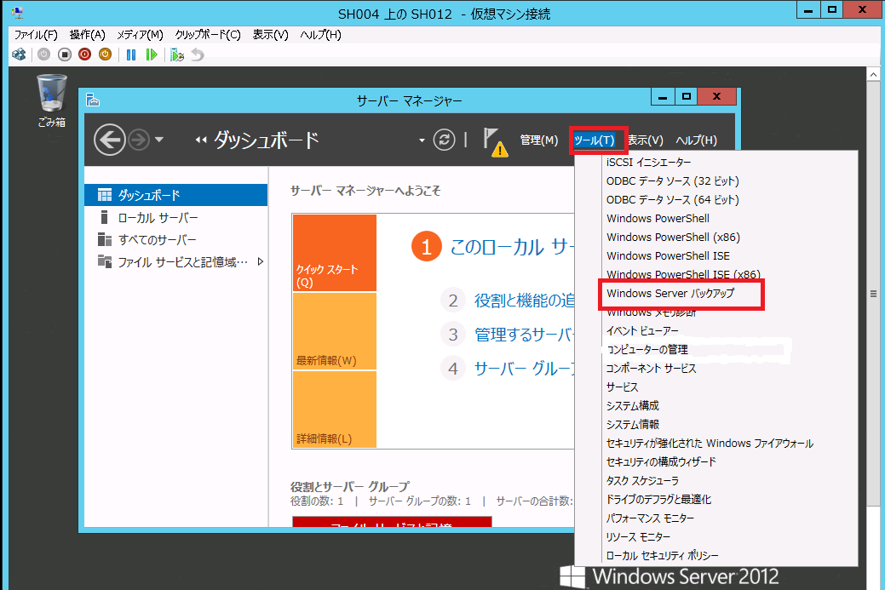The image size is (885, 590).
Task: Open the ファイル(F) menu
Action: tap(36, 35)
